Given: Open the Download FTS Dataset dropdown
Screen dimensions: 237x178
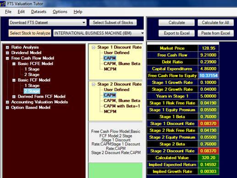Looking at the screenshot, I should click(x=48, y=22).
